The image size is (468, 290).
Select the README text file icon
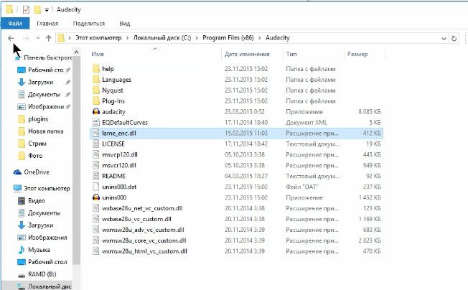coord(95,176)
